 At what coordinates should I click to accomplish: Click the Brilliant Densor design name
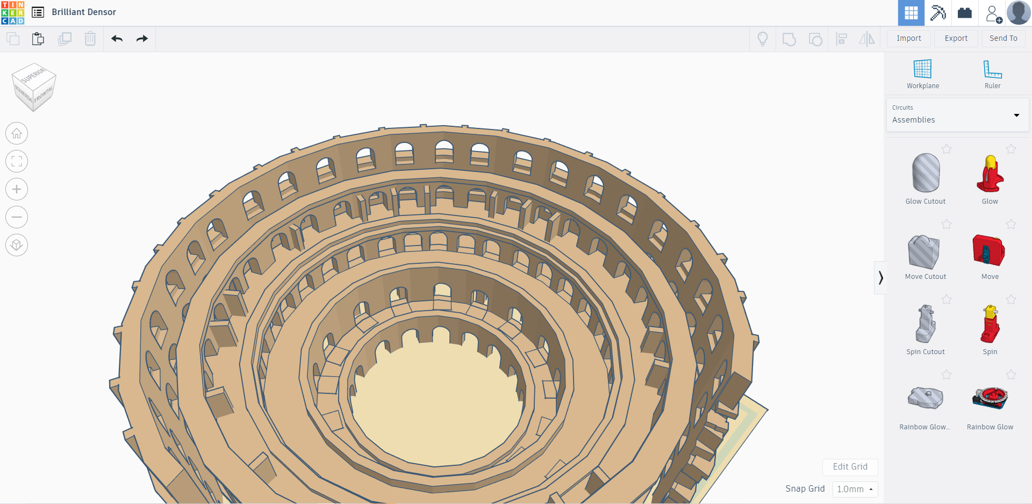[x=84, y=12]
